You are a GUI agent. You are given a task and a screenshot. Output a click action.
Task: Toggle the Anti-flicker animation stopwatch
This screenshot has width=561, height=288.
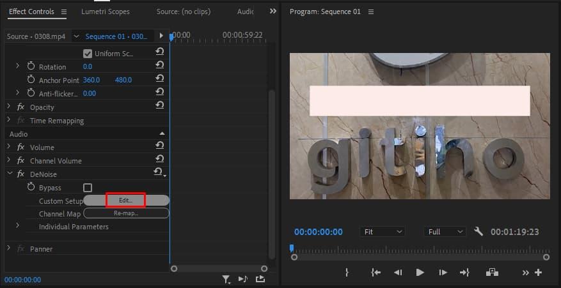[x=31, y=93]
